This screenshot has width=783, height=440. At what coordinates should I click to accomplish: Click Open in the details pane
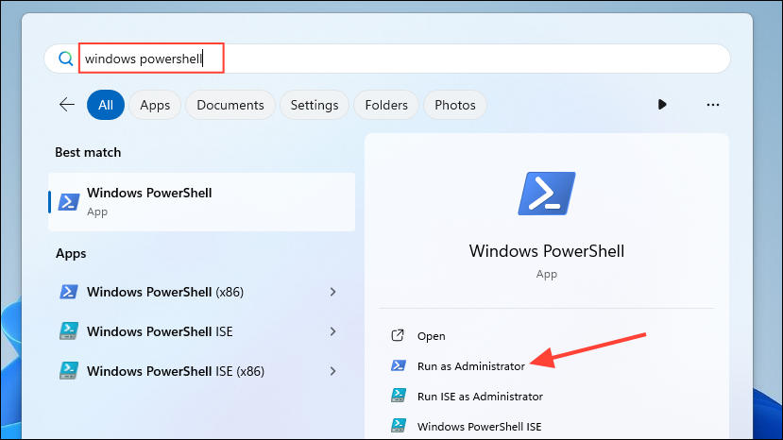tap(432, 336)
